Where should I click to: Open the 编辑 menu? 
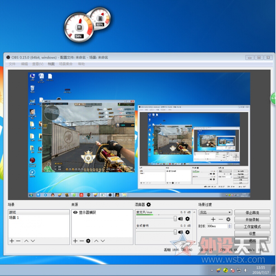24,64
